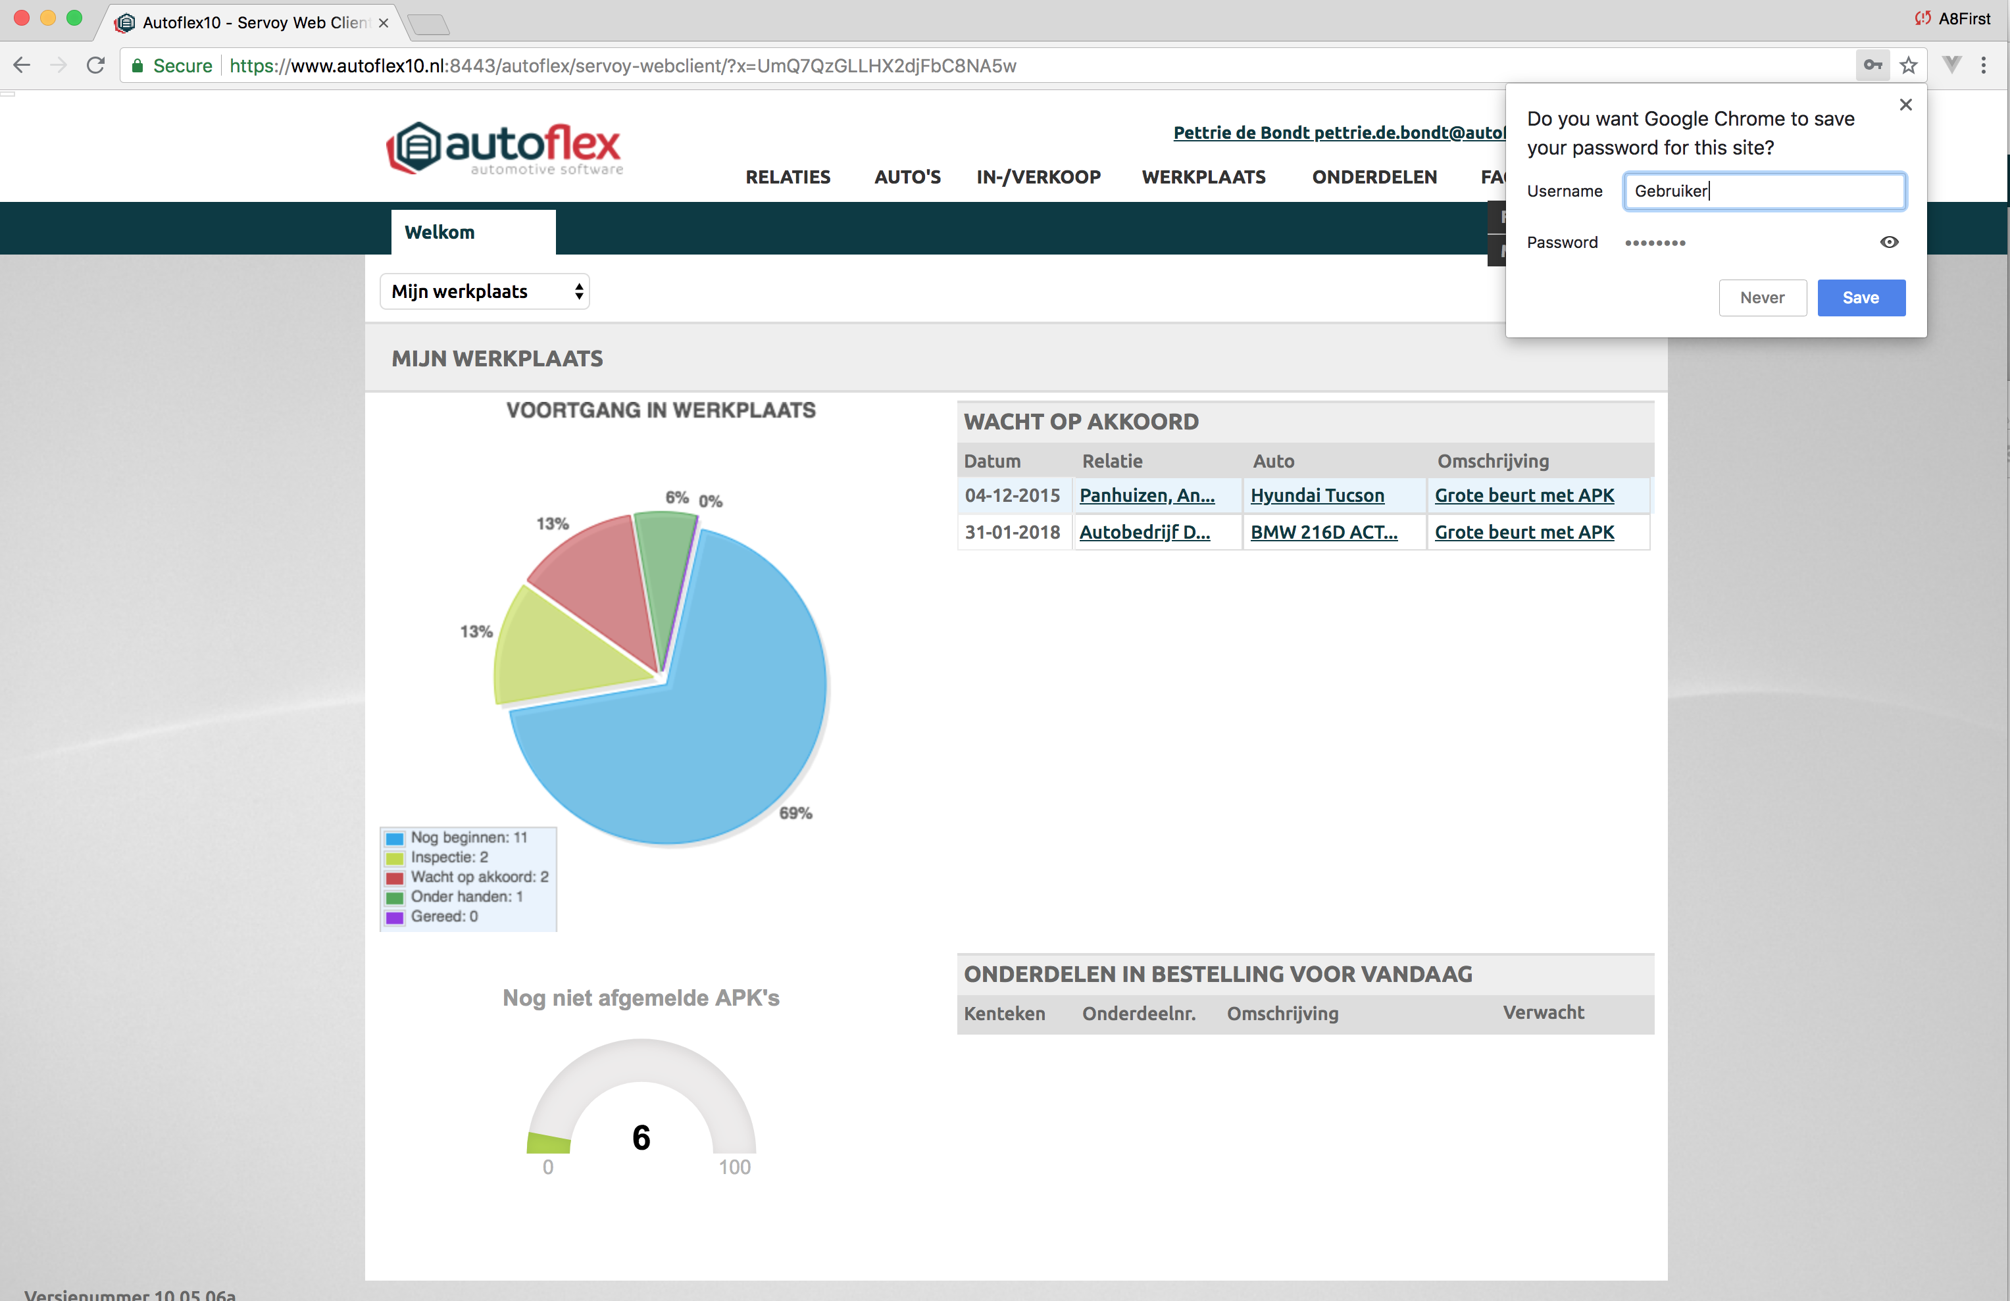The width and height of the screenshot is (2010, 1301).
Task: Click the key password manager icon
Action: [x=1872, y=66]
